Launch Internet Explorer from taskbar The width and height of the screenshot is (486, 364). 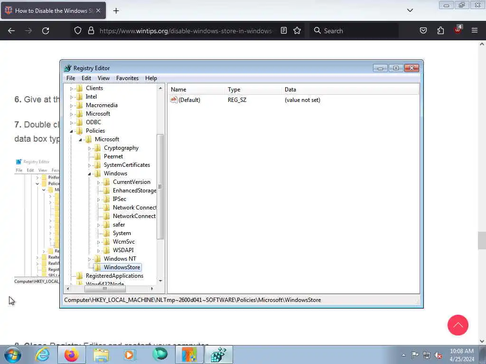tap(42, 355)
